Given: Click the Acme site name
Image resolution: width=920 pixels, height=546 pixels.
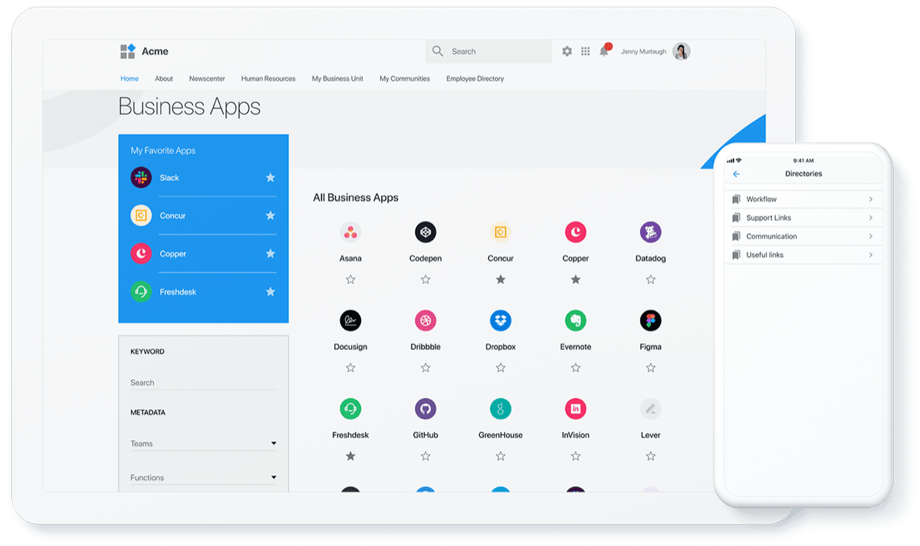Looking at the screenshot, I should (155, 51).
